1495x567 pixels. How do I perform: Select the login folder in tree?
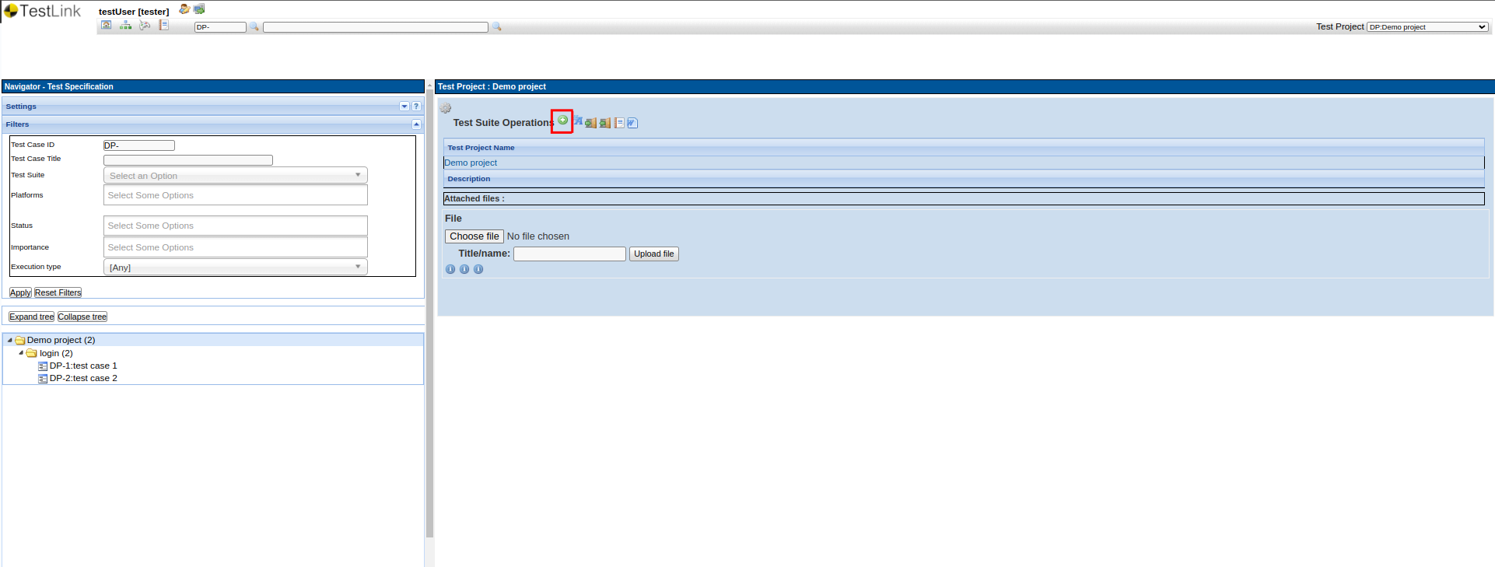[55, 353]
